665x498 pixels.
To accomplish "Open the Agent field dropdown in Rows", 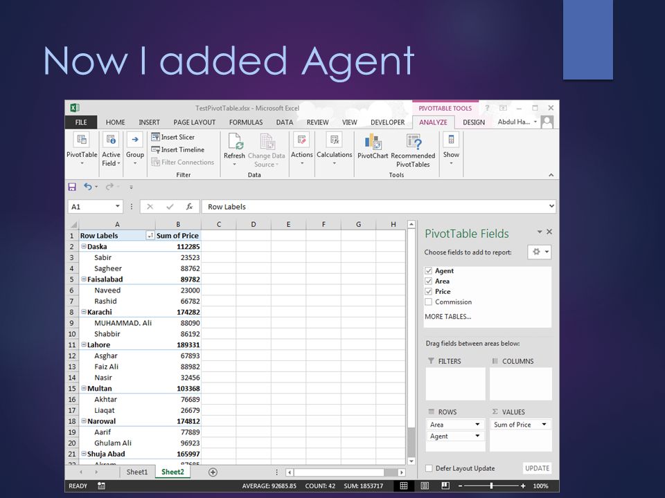I will tap(477, 436).
